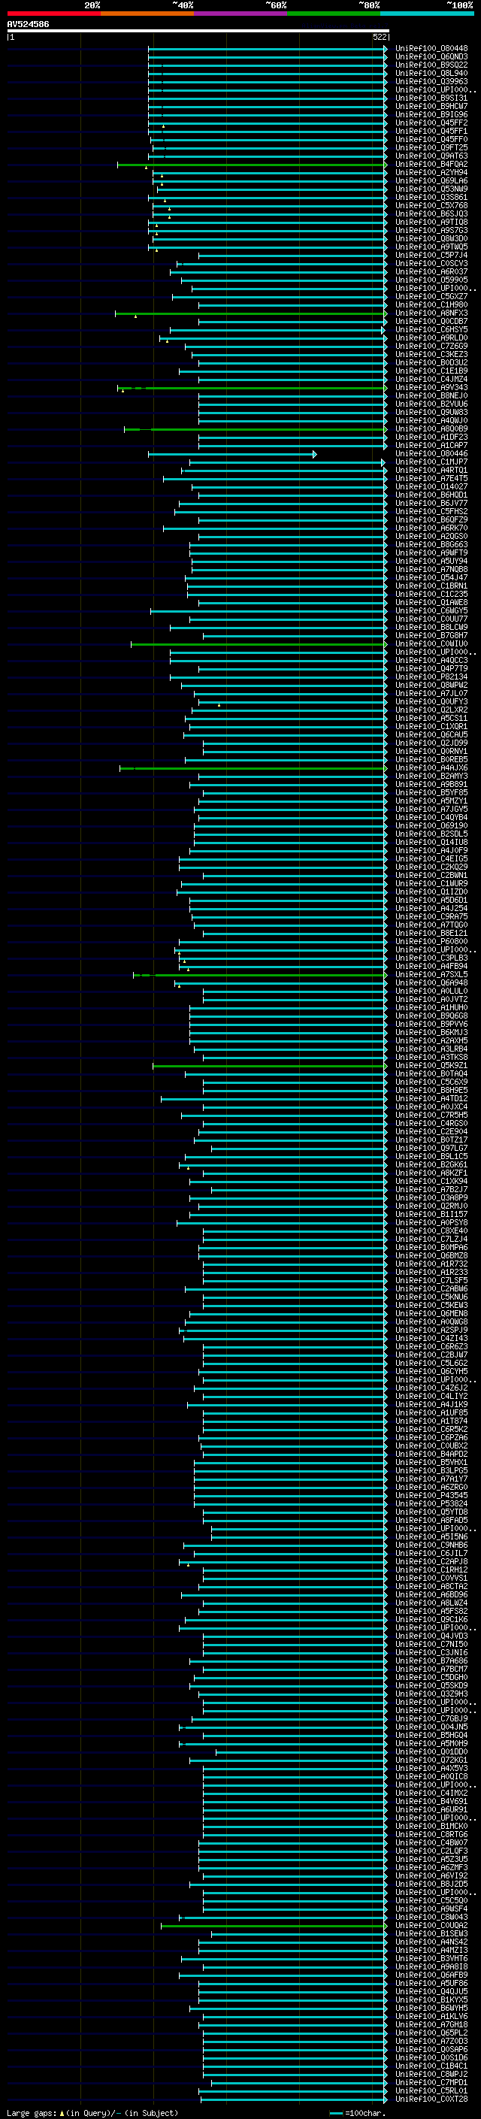This screenshot has width=481, height=2119.
Task: Click hit label UniRef100_B6JV77
Action: 431,504
